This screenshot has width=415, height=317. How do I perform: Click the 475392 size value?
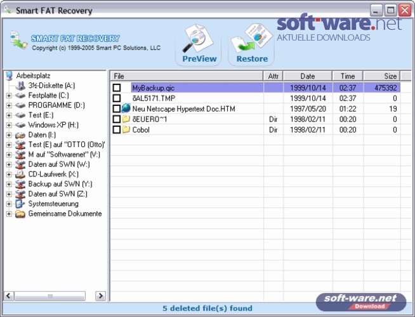click(x=386, y=87)
